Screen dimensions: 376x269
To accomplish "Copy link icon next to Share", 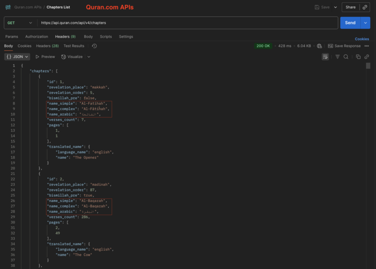I will coord(365,7).
